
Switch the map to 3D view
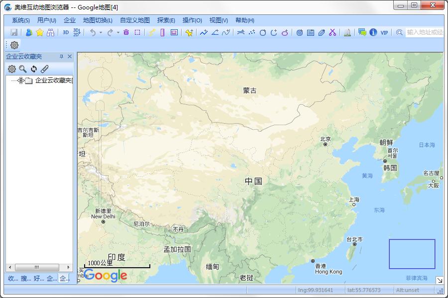65,32
